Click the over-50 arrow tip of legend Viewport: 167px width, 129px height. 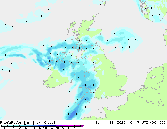click(84, 126)
